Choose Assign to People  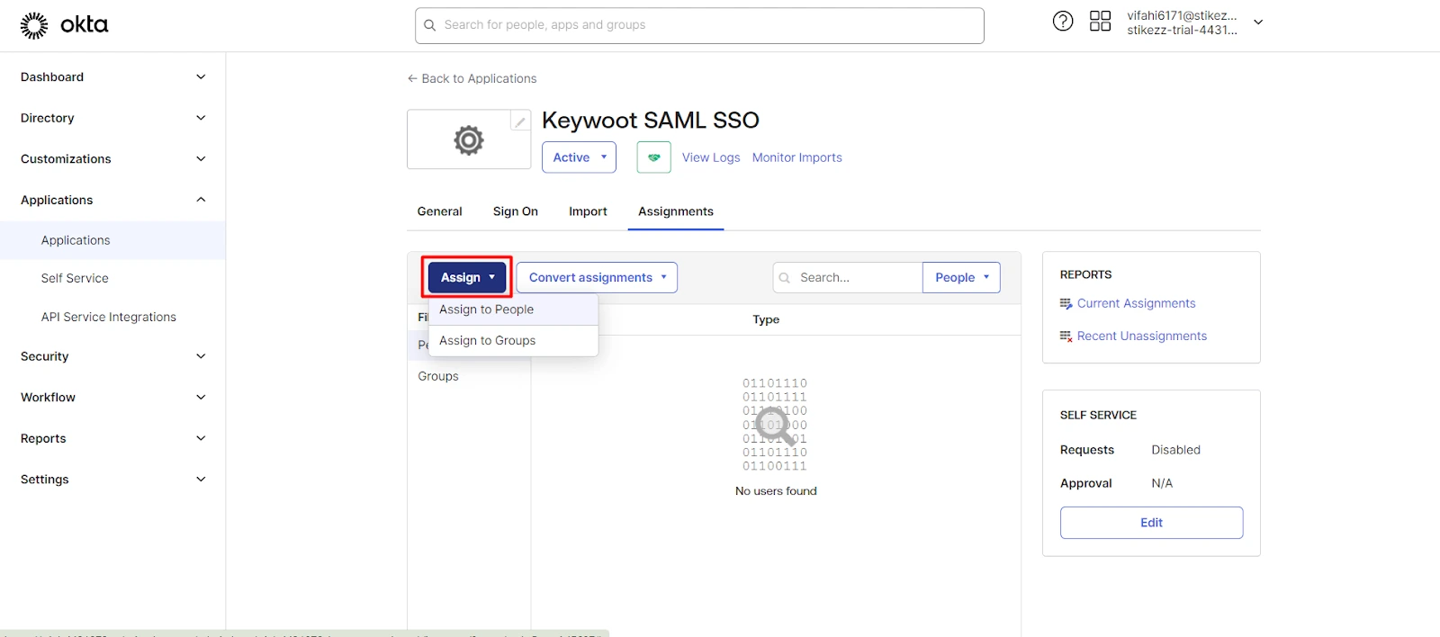(513, 310)
